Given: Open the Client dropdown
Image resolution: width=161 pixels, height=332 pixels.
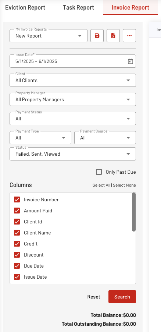Looking at the screenshot, I should coord(73,80).
